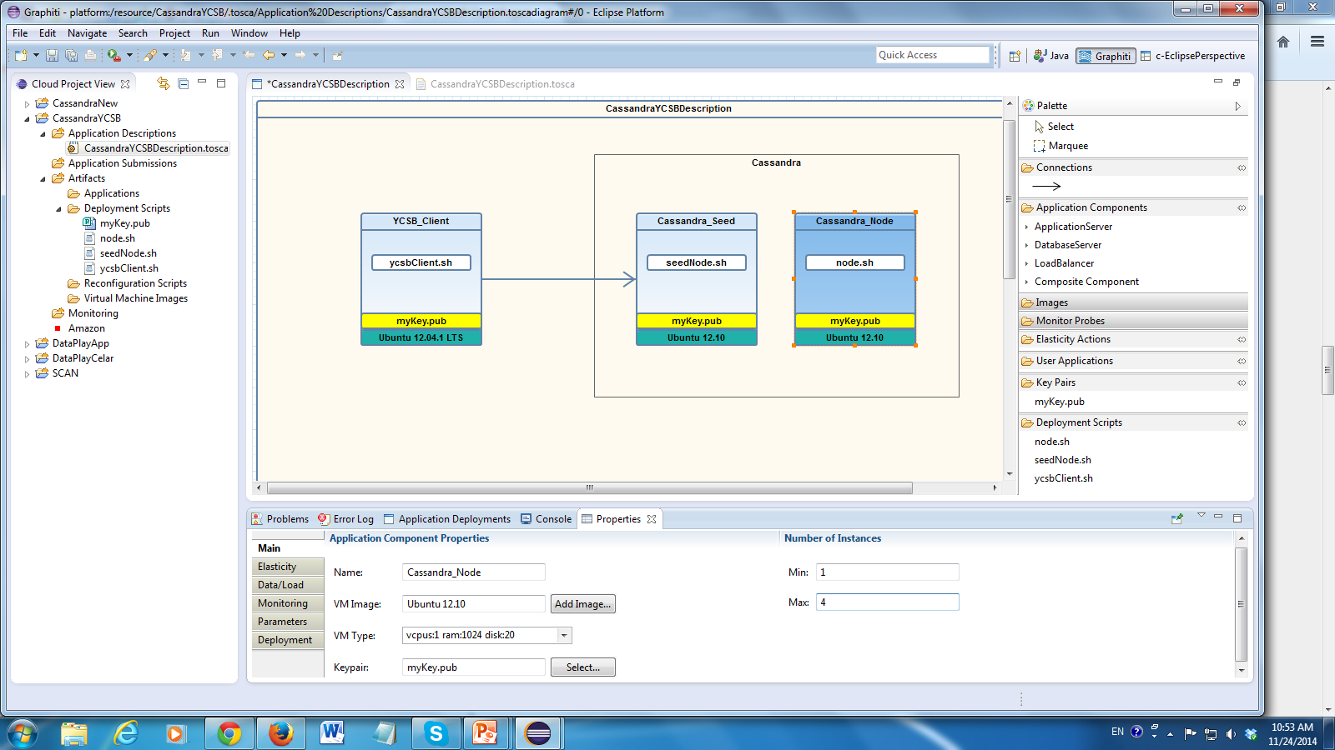Screen dimensions: 1335x750
Task: Click the Run launch toolbar icon
Action: 113,55
